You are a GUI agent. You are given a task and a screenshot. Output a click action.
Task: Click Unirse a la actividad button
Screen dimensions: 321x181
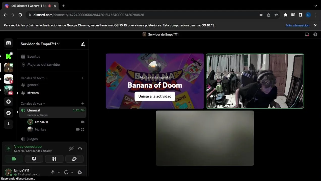coord(155,96)
